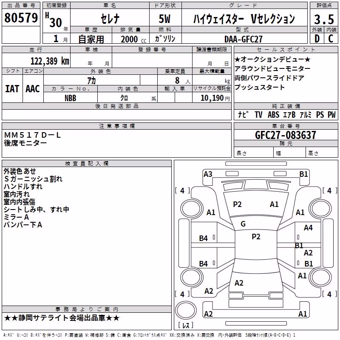
Task: Click the セールスポイント section header
Action: tap(286, 49)
